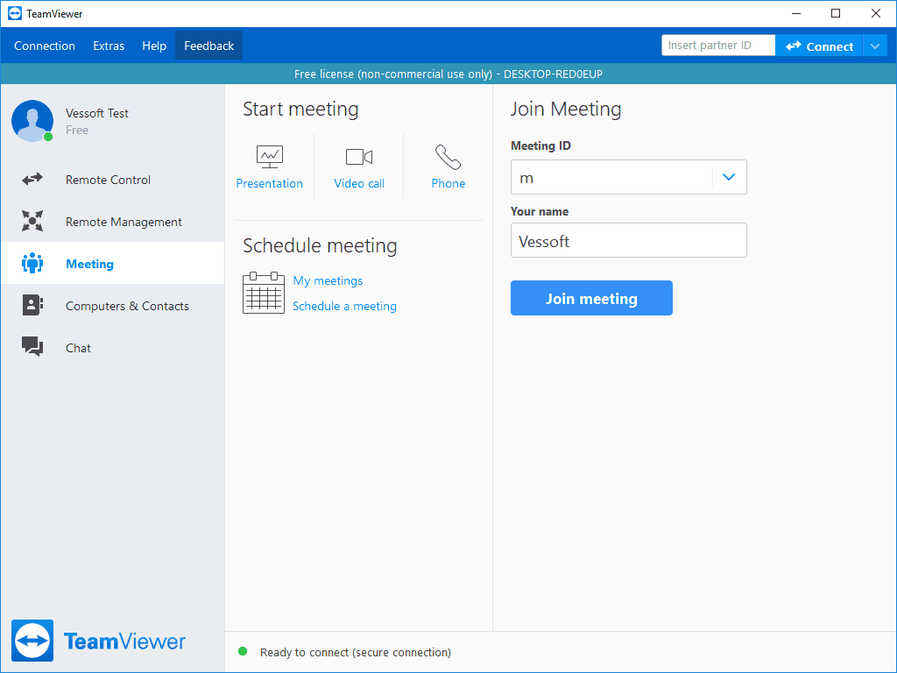Select the Meeting label in sidebar
Image resolution: width=897 pixels, height=673 pixels.
click(x=90, y=264)
